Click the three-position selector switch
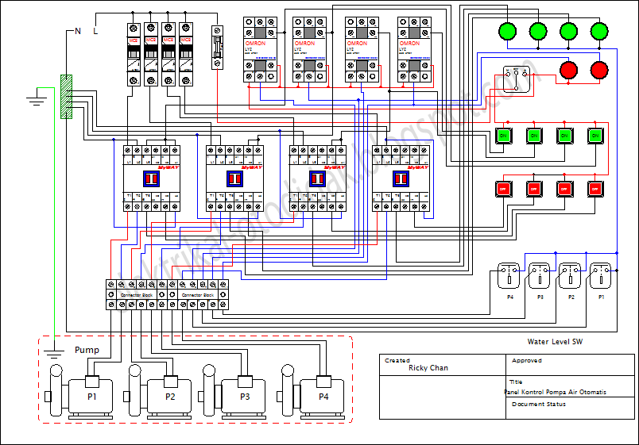This screenshot has height=445, width=639. click(x=516, y=79)
